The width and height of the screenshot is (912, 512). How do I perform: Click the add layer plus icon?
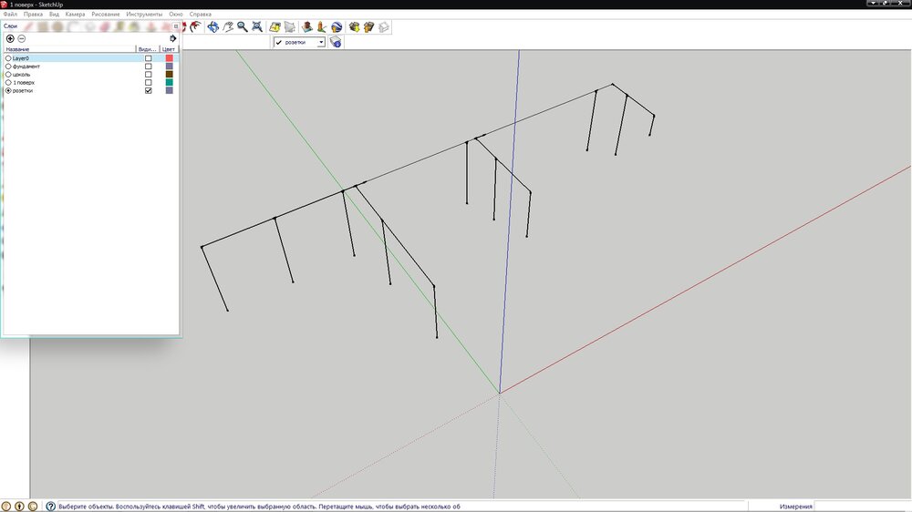[10, 38]
